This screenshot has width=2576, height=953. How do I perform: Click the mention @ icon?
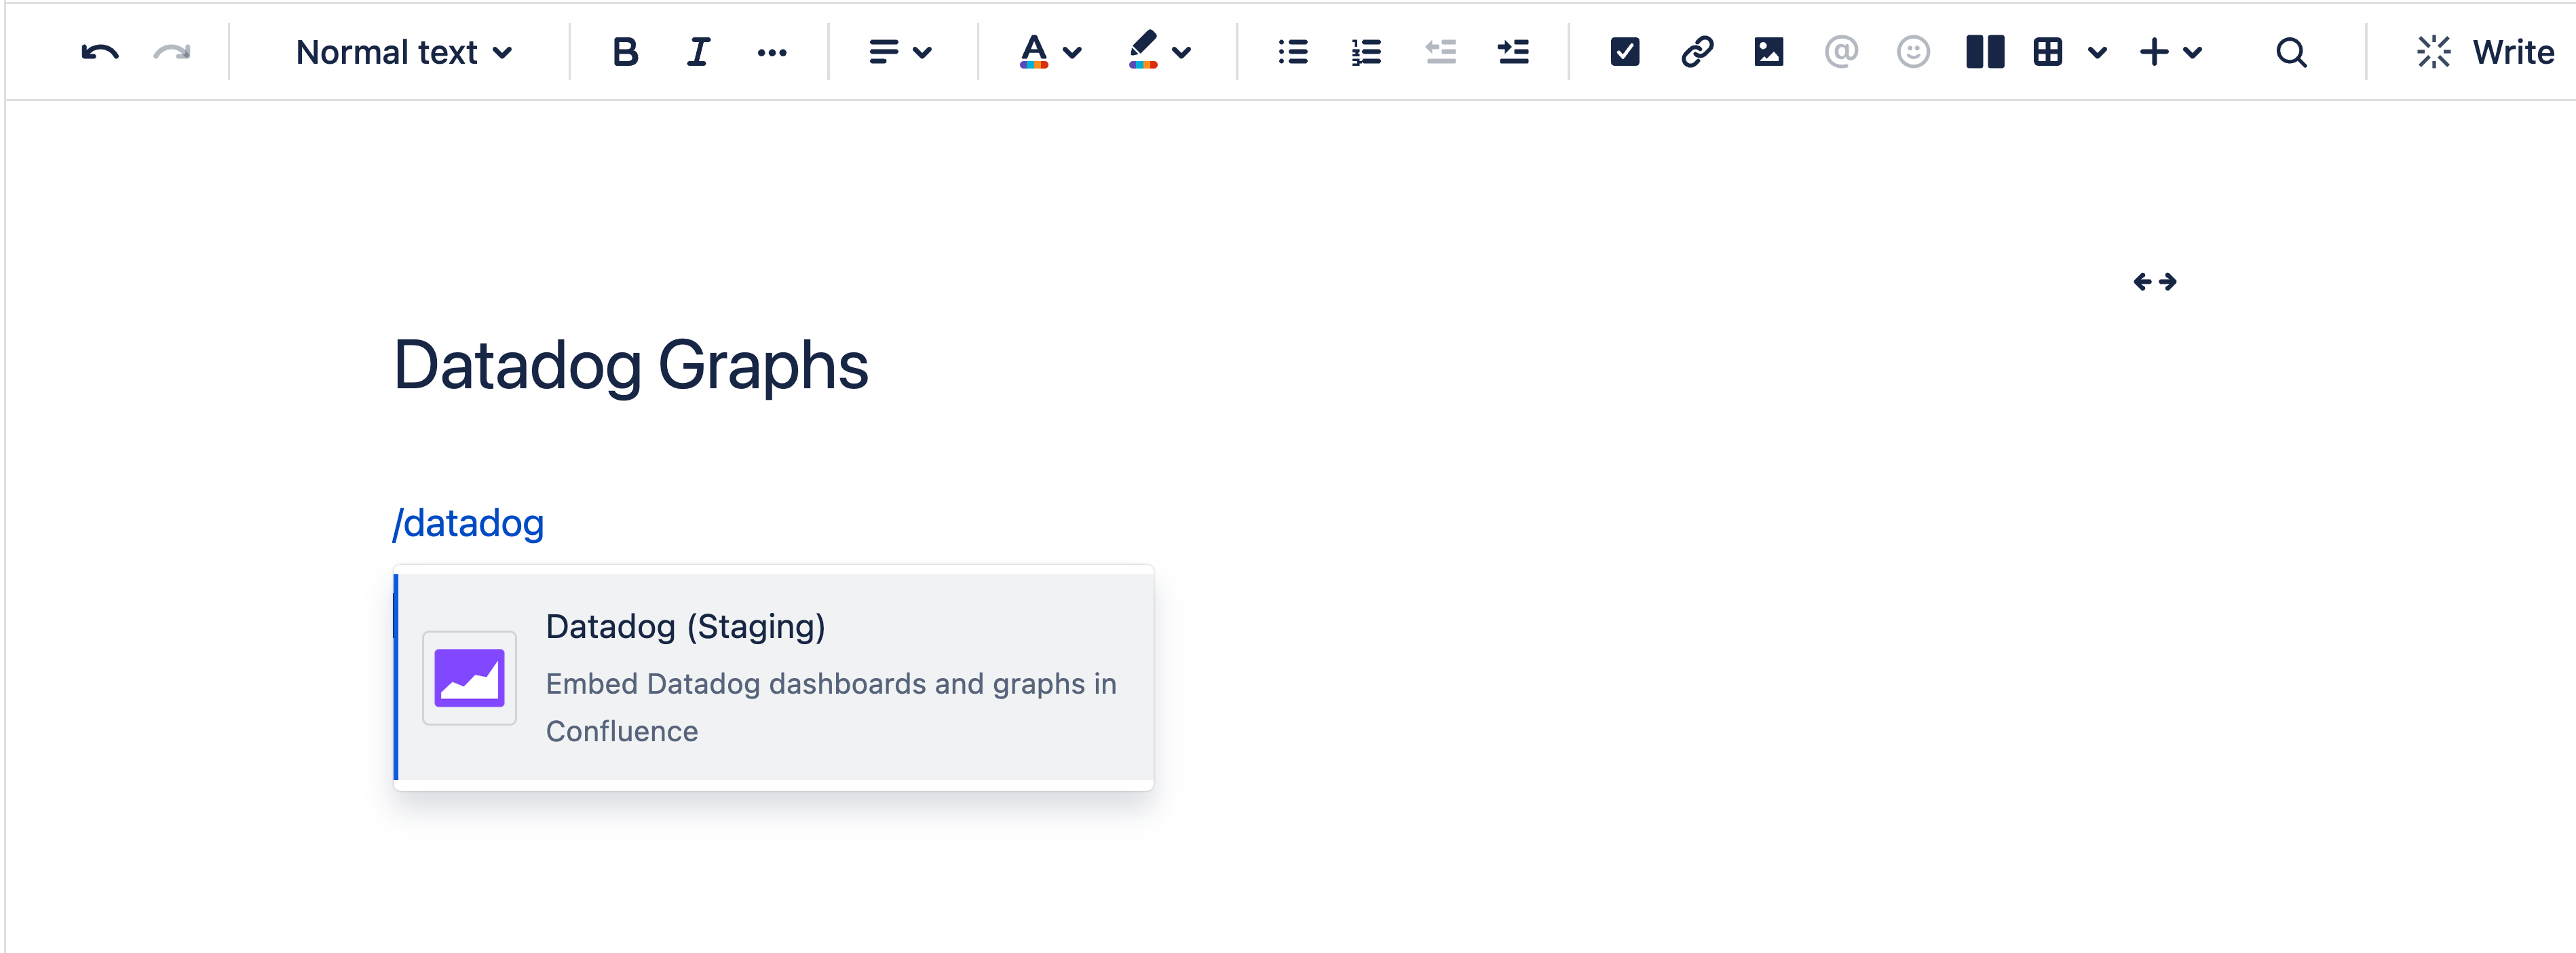(x=1840, y=52)
